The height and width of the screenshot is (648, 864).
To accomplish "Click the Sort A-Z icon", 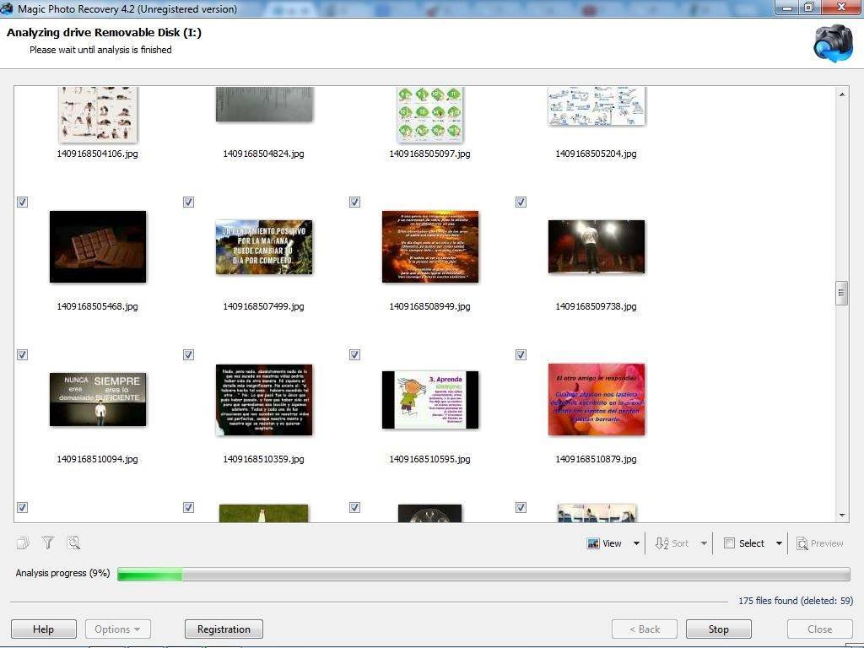I will click(661, 543).
